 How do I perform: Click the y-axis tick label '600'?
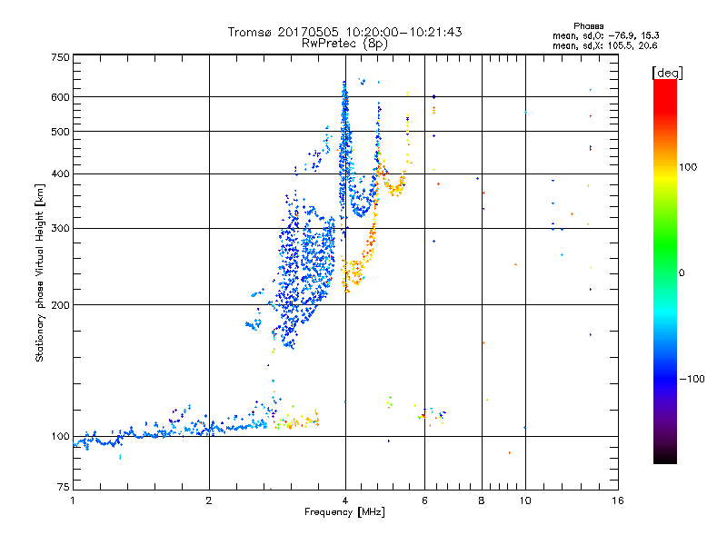(60, 97)
